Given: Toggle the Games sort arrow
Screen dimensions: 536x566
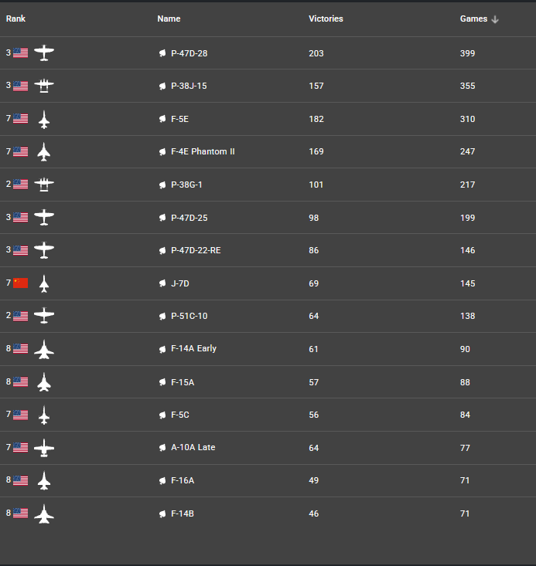Looking at the screenshot, I should [495, 19].
